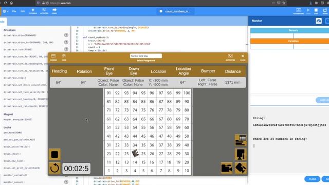Open the Edit menu
The image size is (329, 185).
pyautogui.click(x=23, y=11)
